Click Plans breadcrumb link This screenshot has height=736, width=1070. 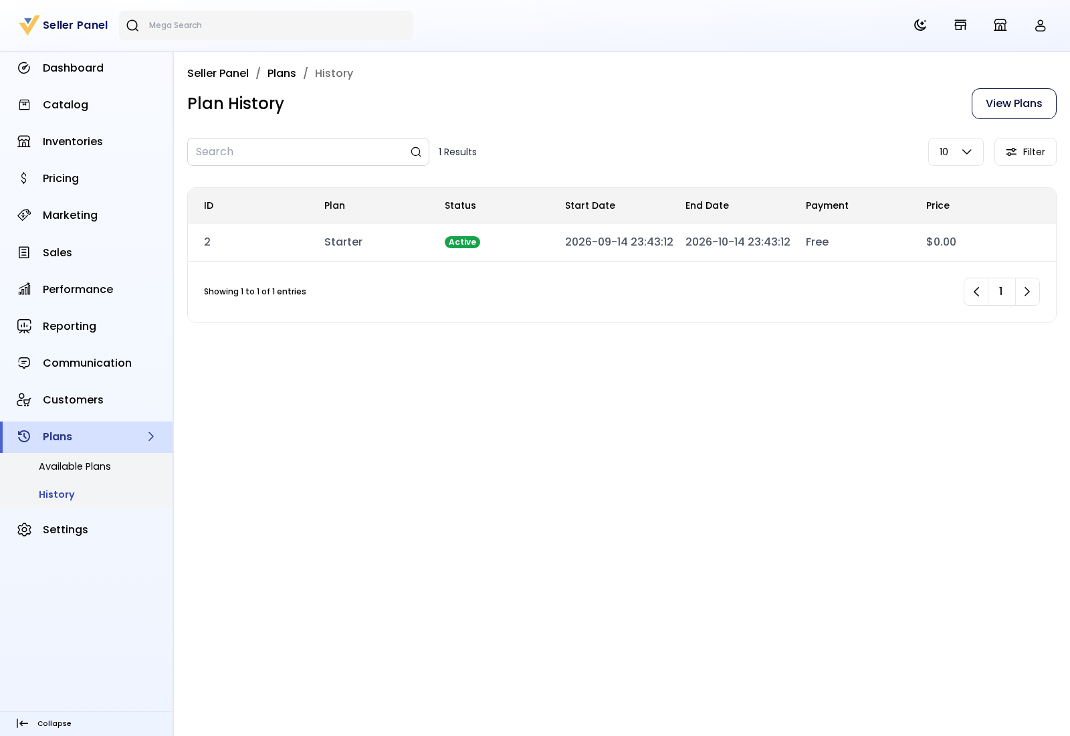tap(282, 74)
